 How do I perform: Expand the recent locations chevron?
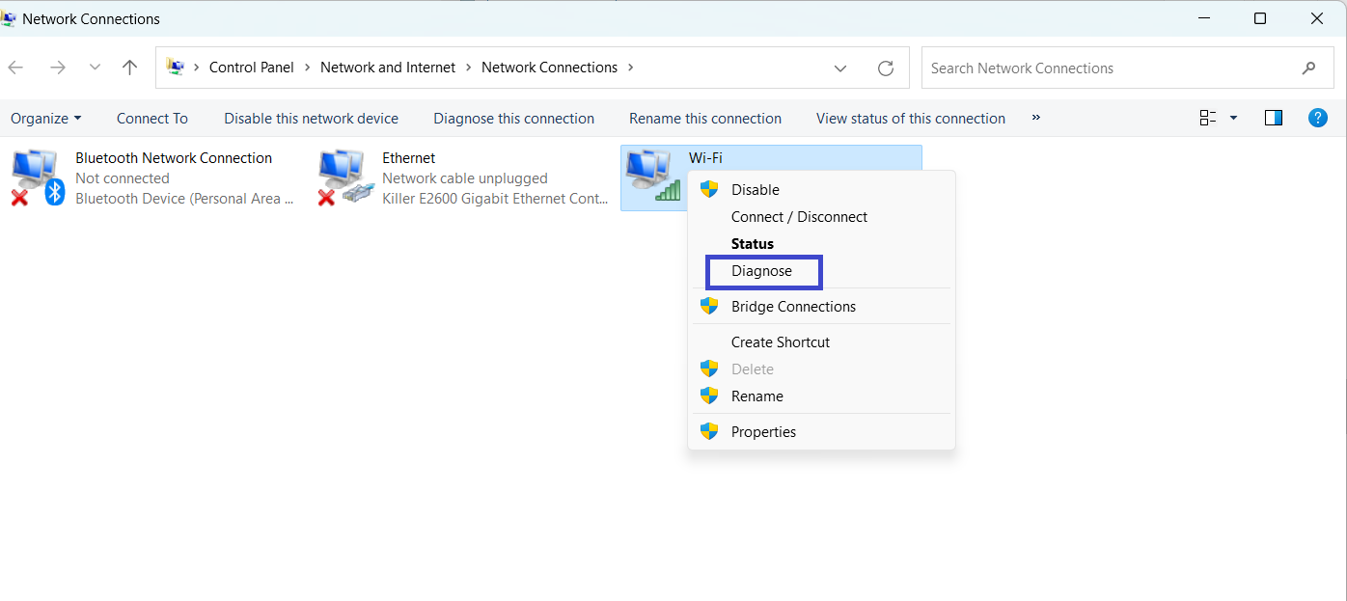[95, 68]
